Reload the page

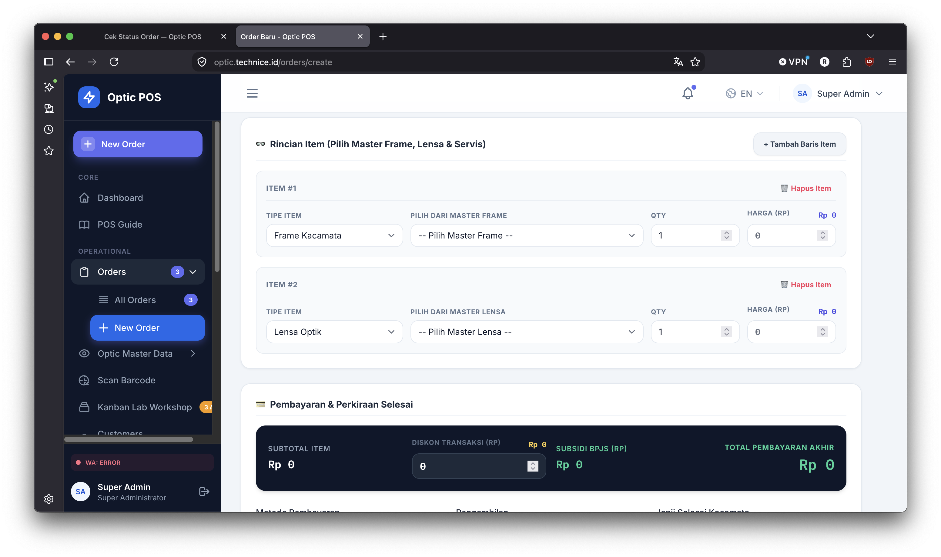[114, 62]
